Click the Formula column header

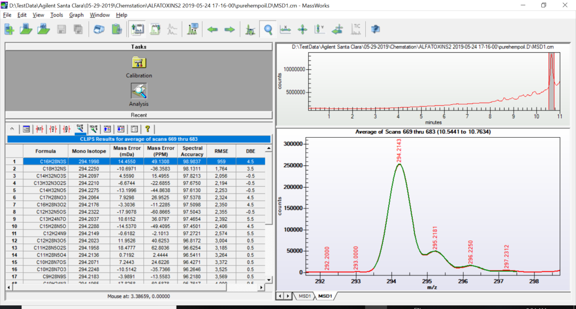point(45,151)
